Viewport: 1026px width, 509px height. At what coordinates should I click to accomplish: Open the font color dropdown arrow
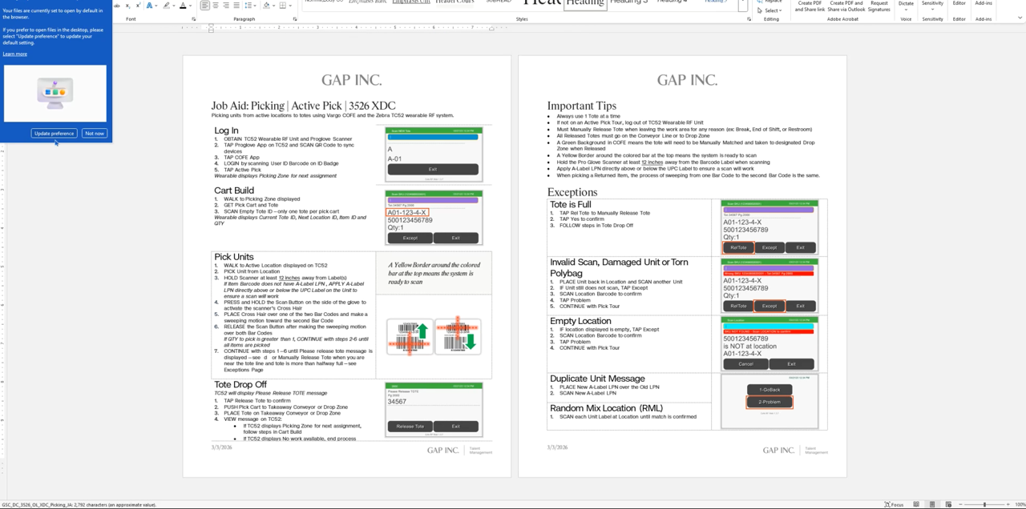pyautogui.click(x=191, y=6)
